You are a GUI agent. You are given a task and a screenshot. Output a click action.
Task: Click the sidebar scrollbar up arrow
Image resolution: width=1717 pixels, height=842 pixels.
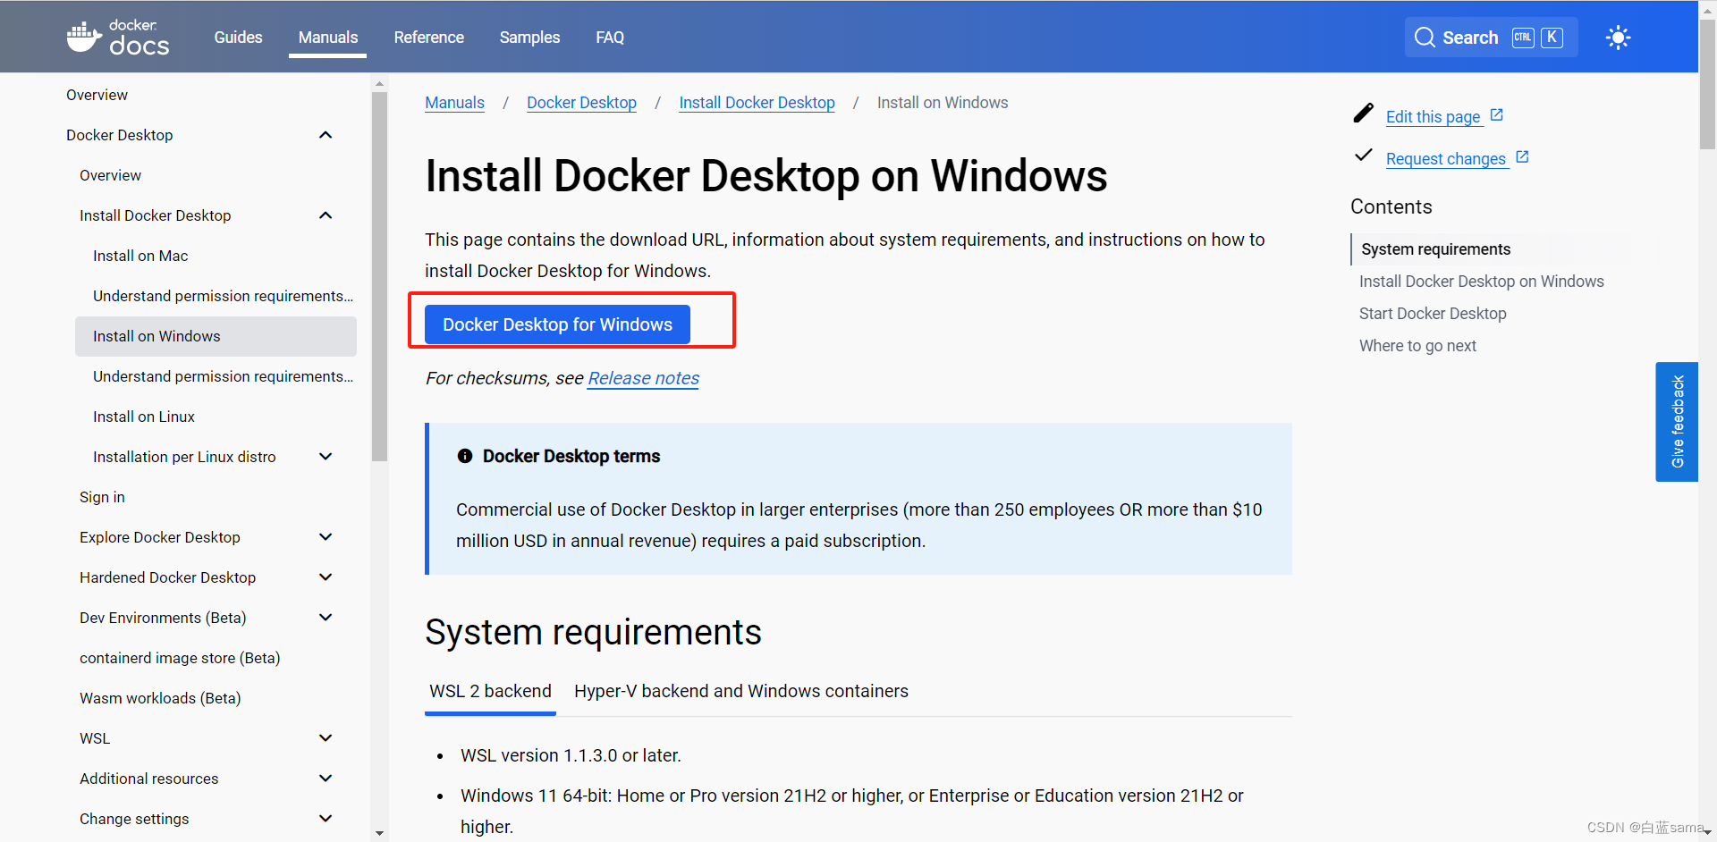[x=380, y=83]
